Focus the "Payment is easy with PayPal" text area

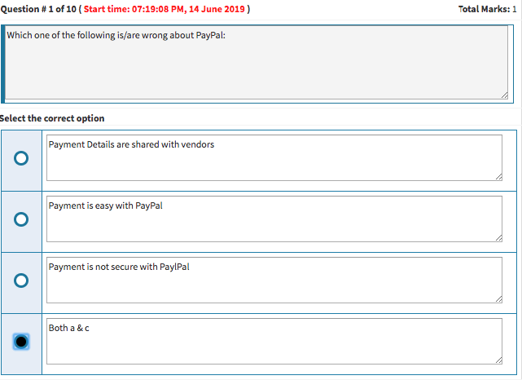274,219
